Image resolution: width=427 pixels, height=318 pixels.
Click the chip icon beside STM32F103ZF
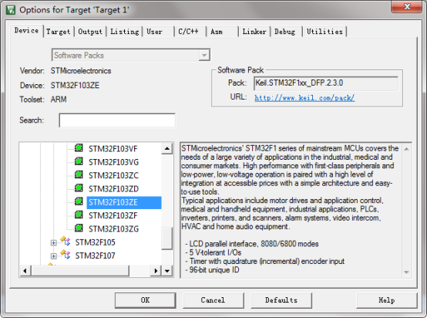pos(79,215)
